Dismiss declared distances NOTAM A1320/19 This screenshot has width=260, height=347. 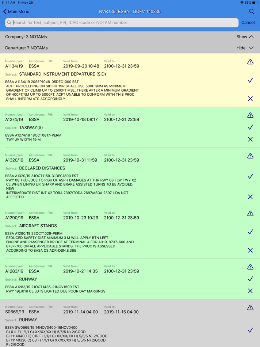(250, 197)
